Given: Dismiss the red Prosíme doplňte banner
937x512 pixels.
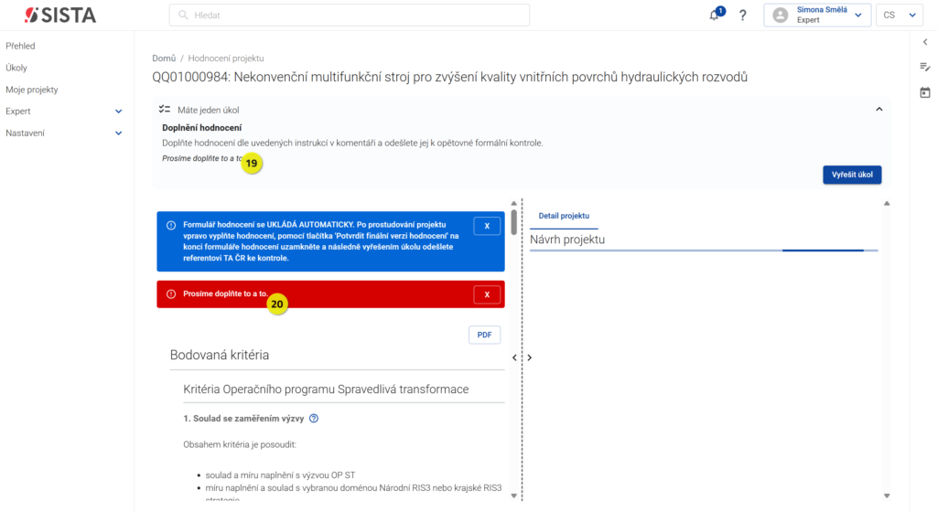Looking at the screenshot, I should coord(487,294).
